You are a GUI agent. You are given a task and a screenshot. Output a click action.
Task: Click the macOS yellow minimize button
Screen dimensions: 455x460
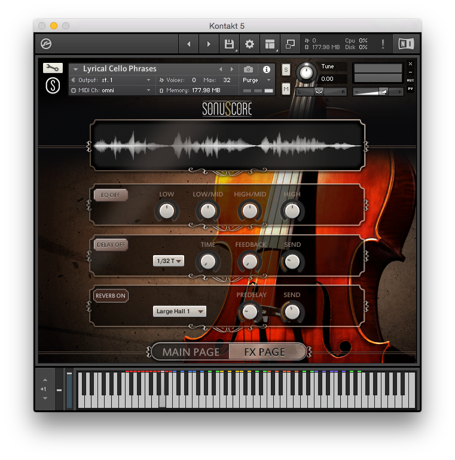54,26
